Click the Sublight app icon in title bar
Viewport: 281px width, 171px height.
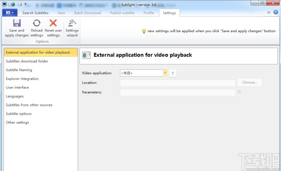[4, 4]
